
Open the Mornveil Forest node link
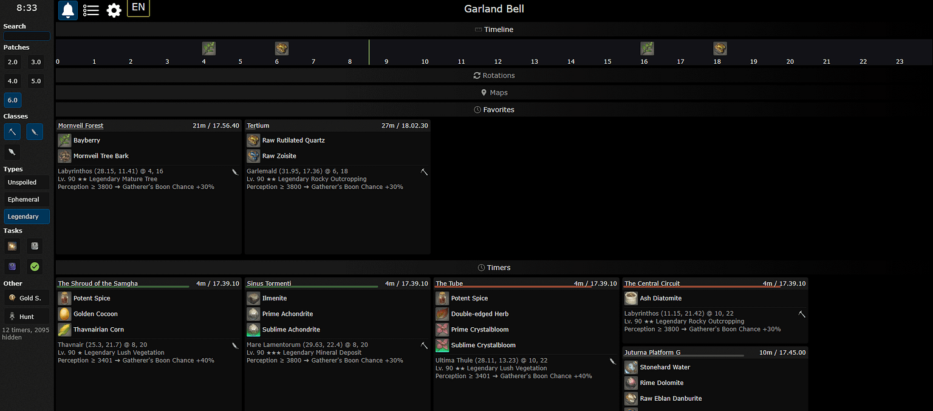coord(81,126)
